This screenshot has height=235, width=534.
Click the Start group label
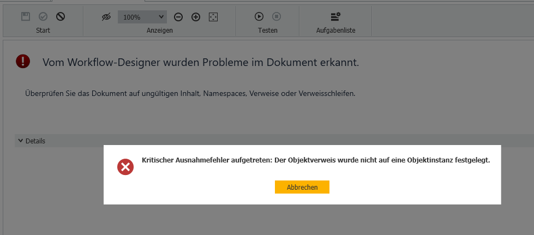coord(43,31)
